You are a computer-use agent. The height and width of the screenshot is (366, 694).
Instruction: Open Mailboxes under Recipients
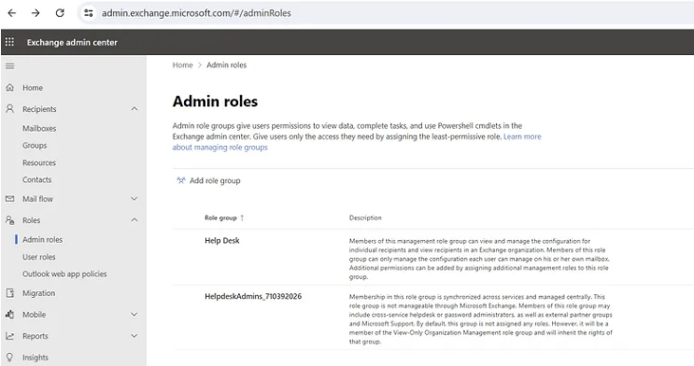pyautogui.click(x=39, y=128)
